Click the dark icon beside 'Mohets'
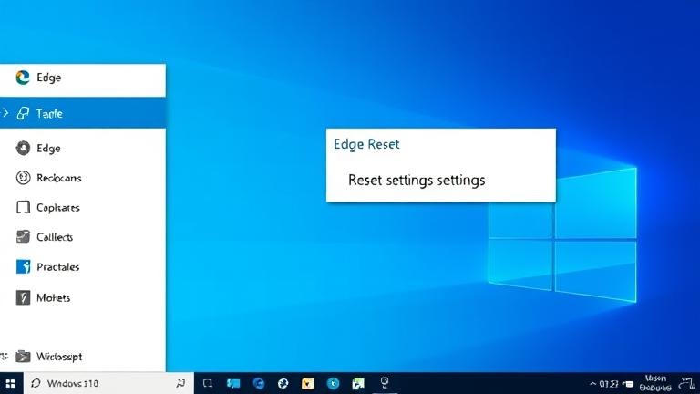The image size is (700, 394). [23, 297]
